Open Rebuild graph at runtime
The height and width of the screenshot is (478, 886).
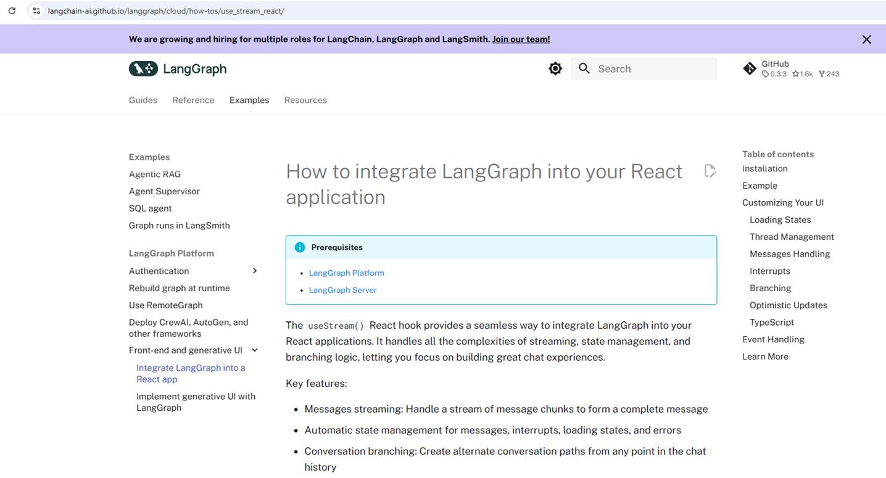tap(179, 288)
